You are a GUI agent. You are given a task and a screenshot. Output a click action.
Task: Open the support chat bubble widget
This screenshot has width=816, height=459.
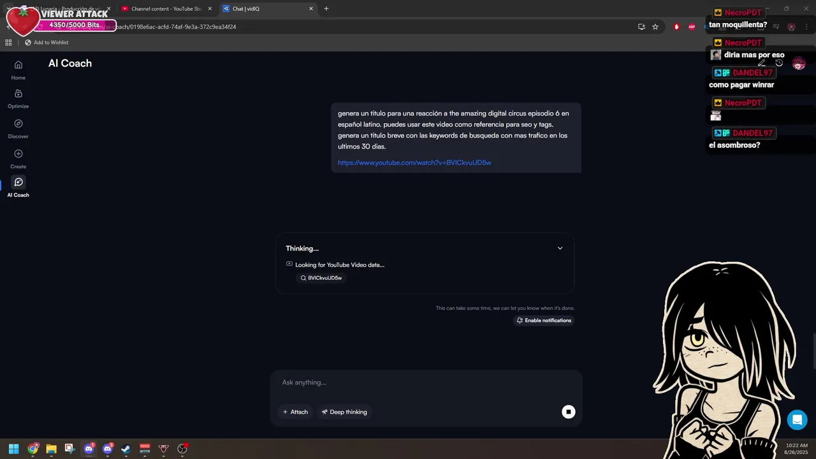tap(797, 419)
